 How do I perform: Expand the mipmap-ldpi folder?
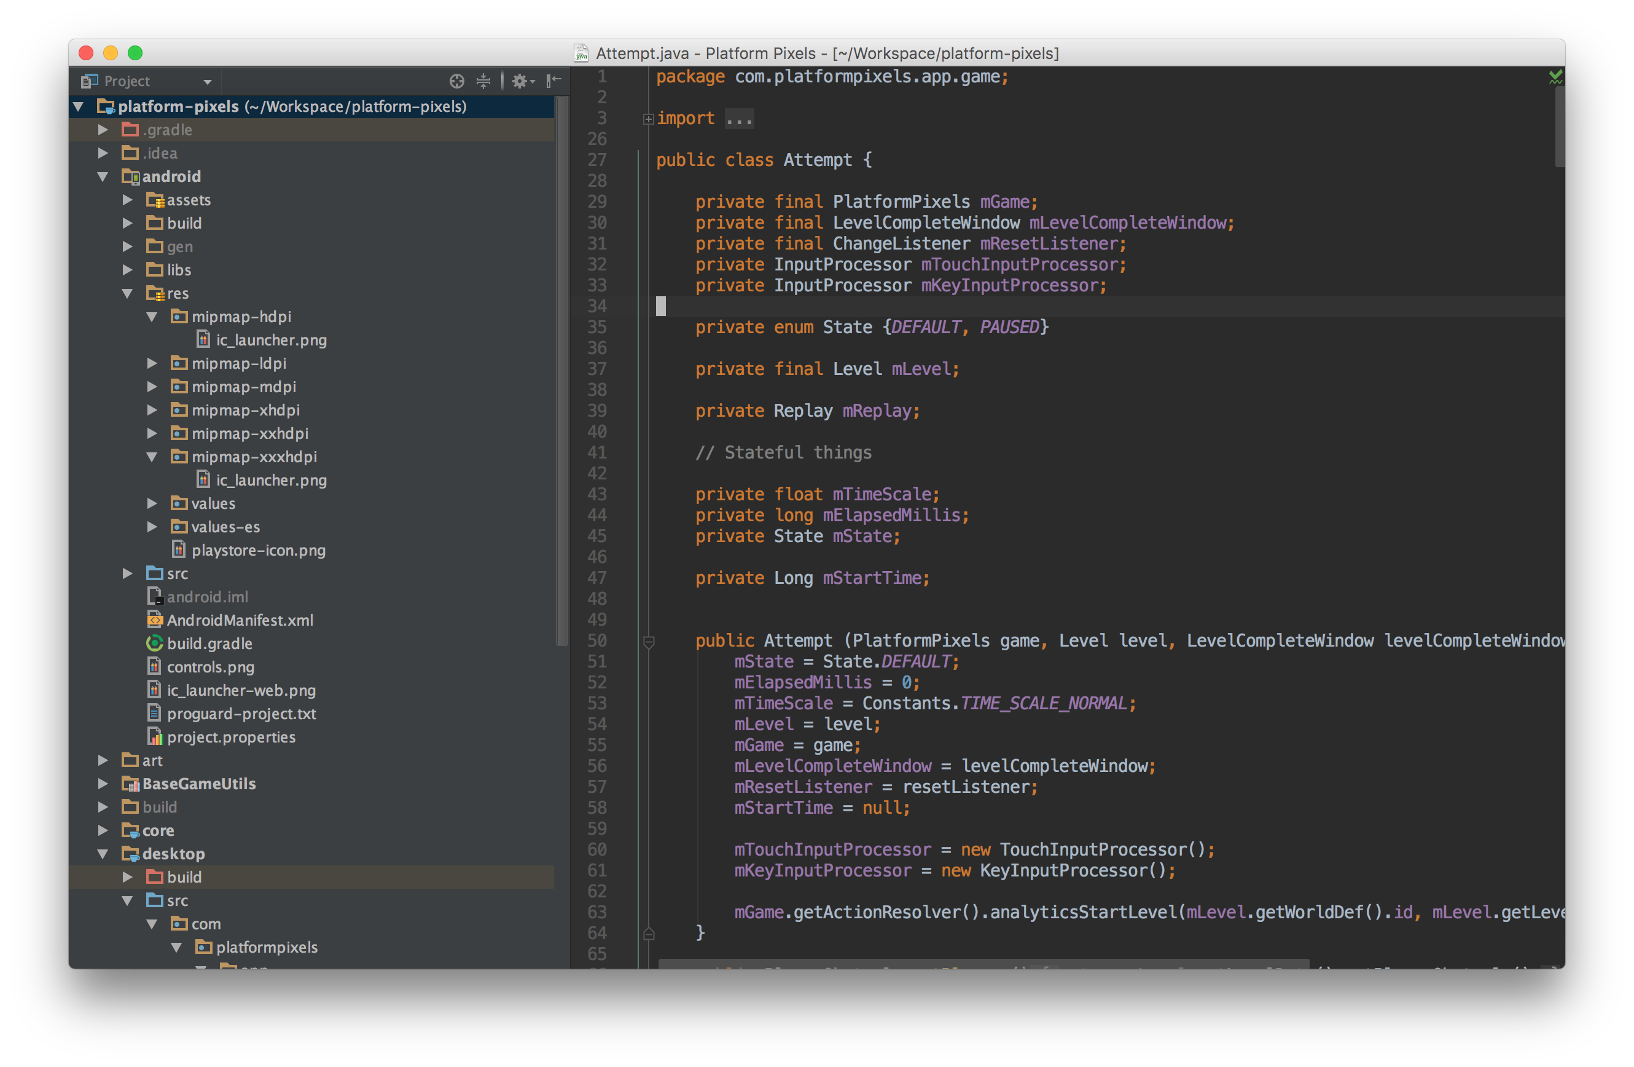(152, 363)
